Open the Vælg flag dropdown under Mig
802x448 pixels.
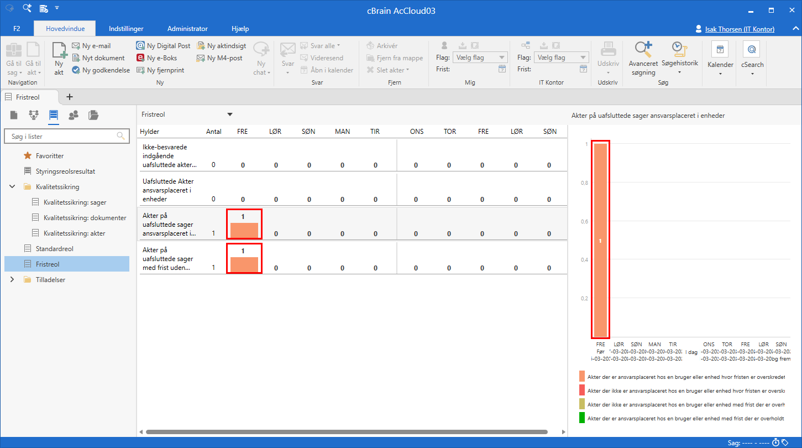click(480, 57)
